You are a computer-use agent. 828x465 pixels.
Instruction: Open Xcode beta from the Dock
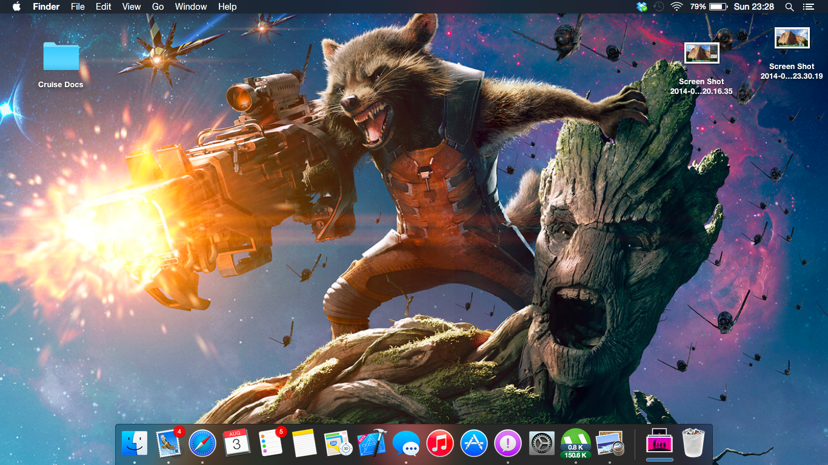372,443
